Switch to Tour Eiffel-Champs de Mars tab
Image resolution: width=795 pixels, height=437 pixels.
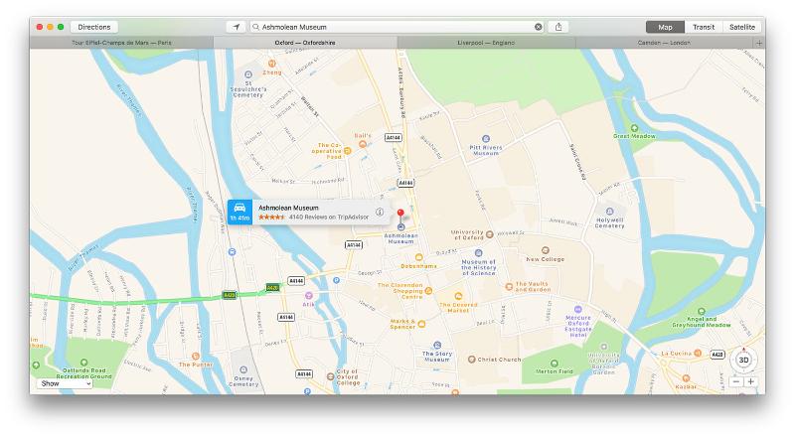click(121, 43)
